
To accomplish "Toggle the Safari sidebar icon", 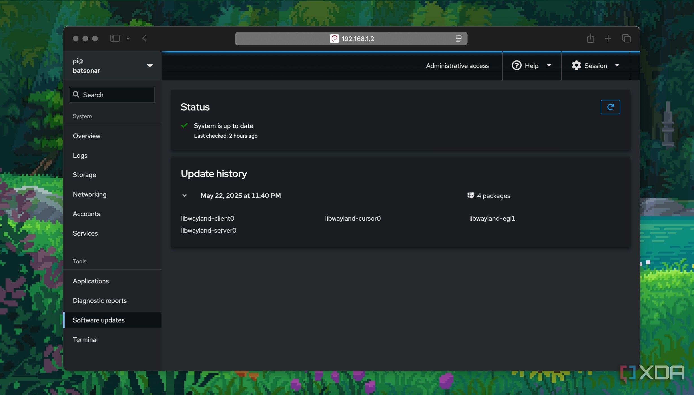I will tap(115, 38).
